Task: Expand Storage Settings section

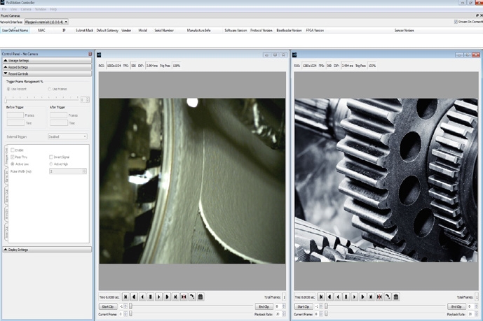Action: click(x=47, y=61)
